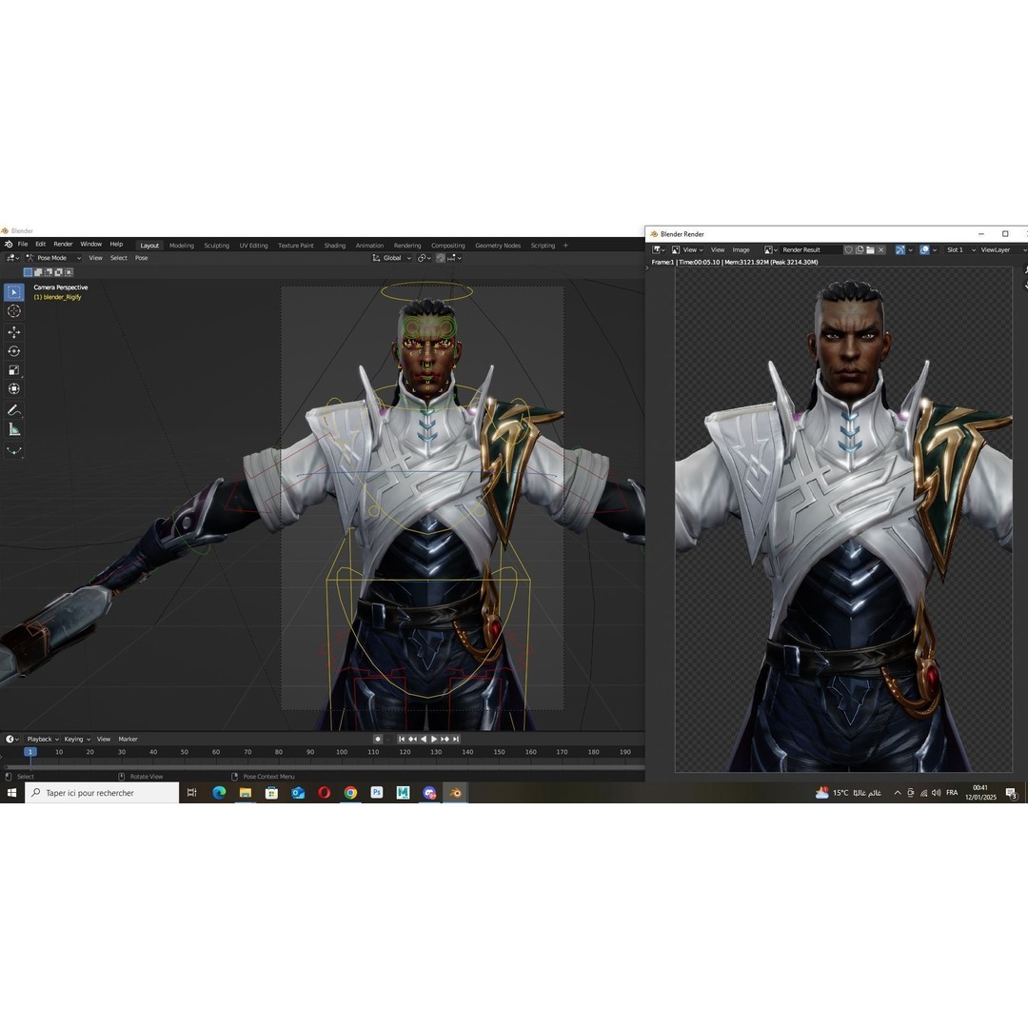1028x1028 pixels.
Task: Open Task View from the taskbar
Action: (x=192, y=793)
